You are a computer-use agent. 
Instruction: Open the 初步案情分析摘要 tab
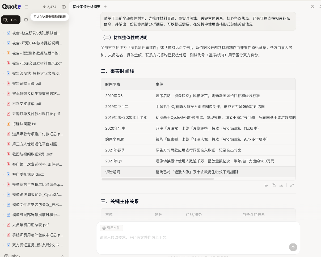(87, 7)
